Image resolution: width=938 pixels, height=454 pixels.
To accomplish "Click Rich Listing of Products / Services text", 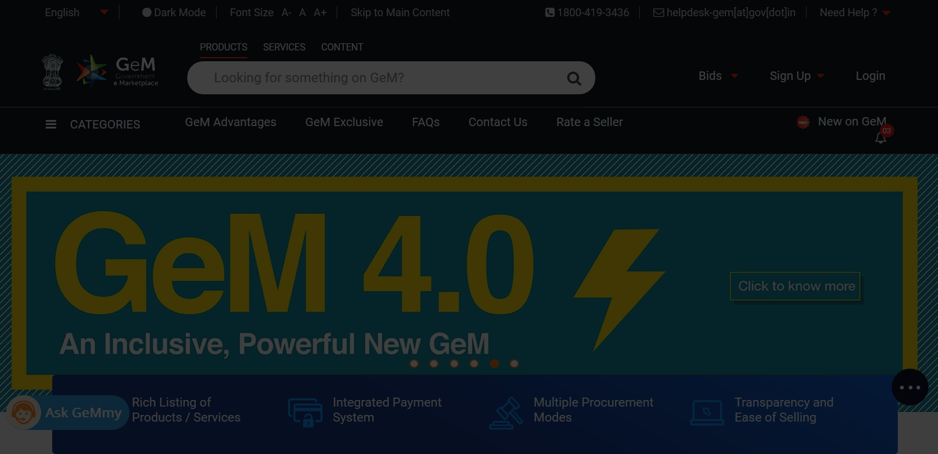I will (186, 410).
